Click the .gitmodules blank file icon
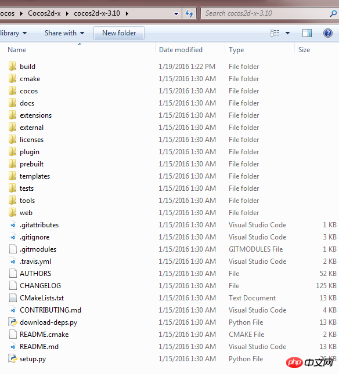339x374 pixels. [x=13, y=249]
